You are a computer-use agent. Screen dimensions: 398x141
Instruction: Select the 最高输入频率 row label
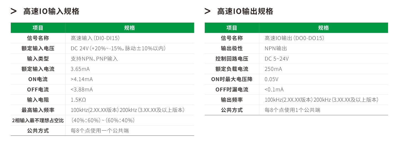tap(38, 110)
